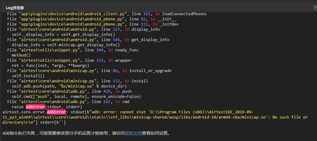Click the 'display_info = self.minicap.get_display_info()' line
Image resolution: width=317 pixels, height=141 pixels.
click(66, 45)
